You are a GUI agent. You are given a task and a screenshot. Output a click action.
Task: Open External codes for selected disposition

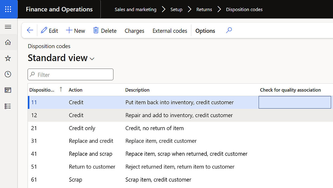170,31
